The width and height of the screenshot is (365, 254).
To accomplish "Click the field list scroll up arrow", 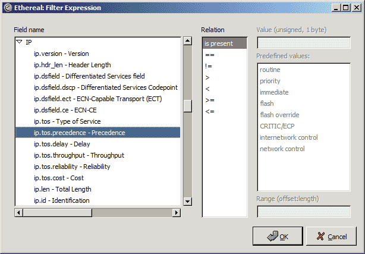I will 188,41.
